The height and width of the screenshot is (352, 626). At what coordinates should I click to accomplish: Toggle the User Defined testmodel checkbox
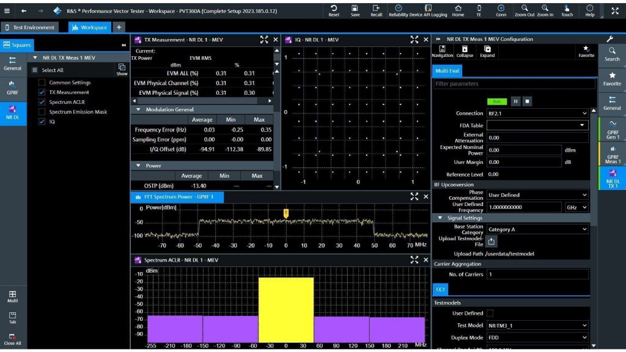pos(490,313)
